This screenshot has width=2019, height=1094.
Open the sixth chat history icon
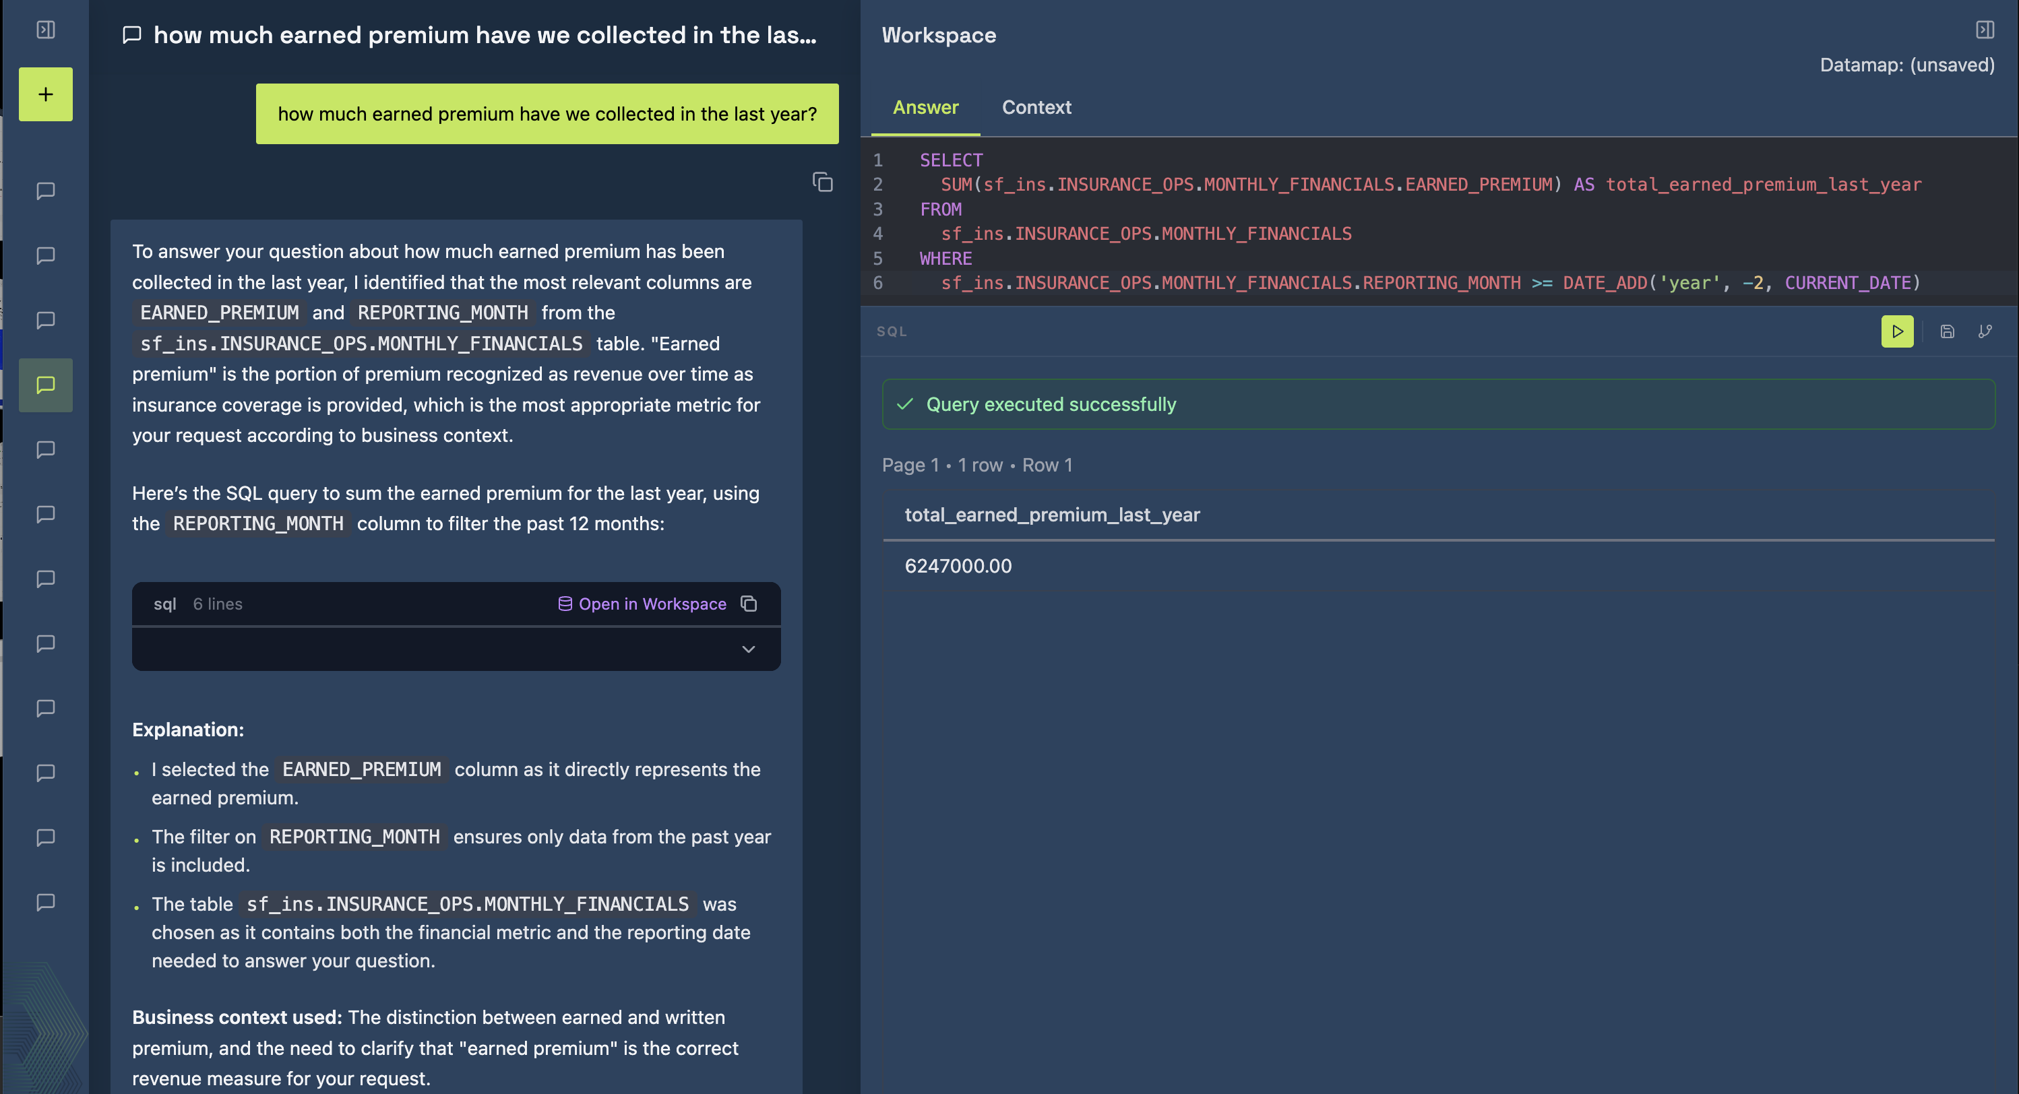[45, 514]
